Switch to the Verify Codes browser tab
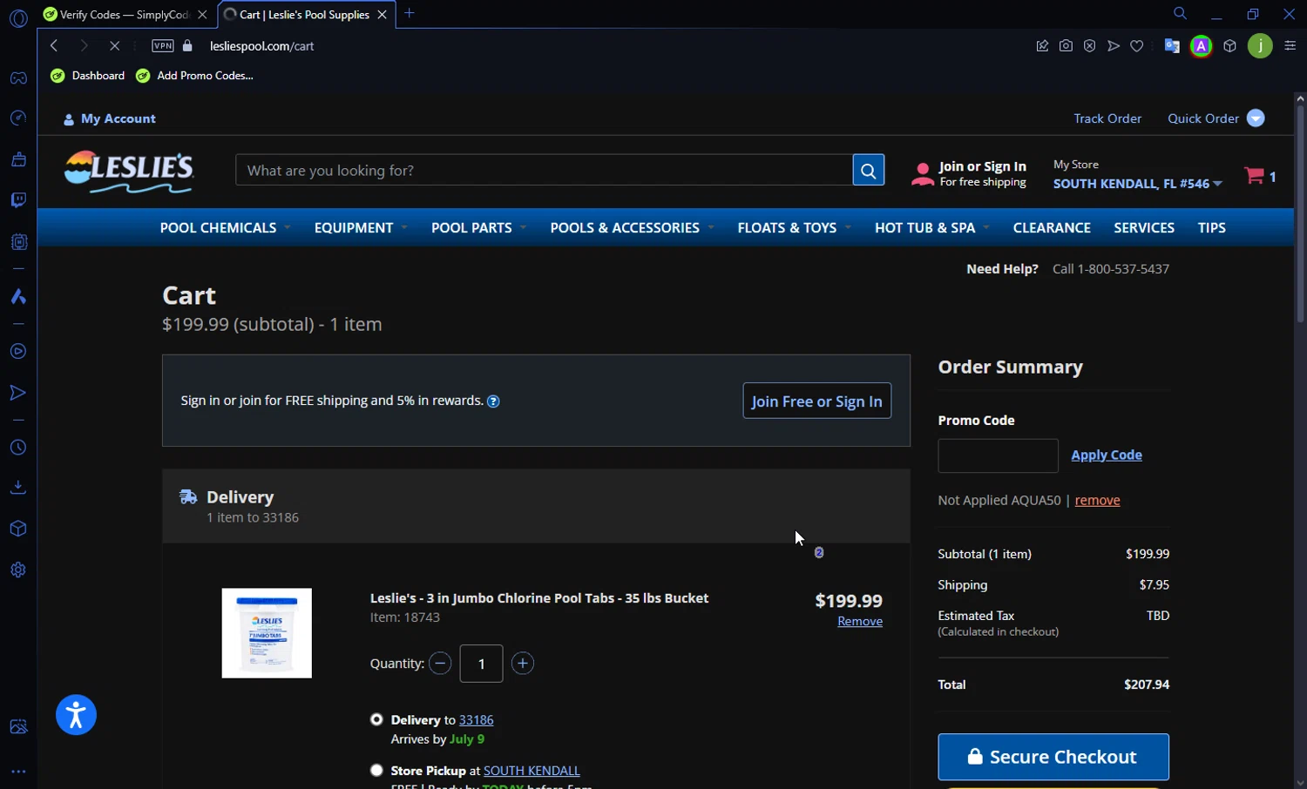 [124, 15]
